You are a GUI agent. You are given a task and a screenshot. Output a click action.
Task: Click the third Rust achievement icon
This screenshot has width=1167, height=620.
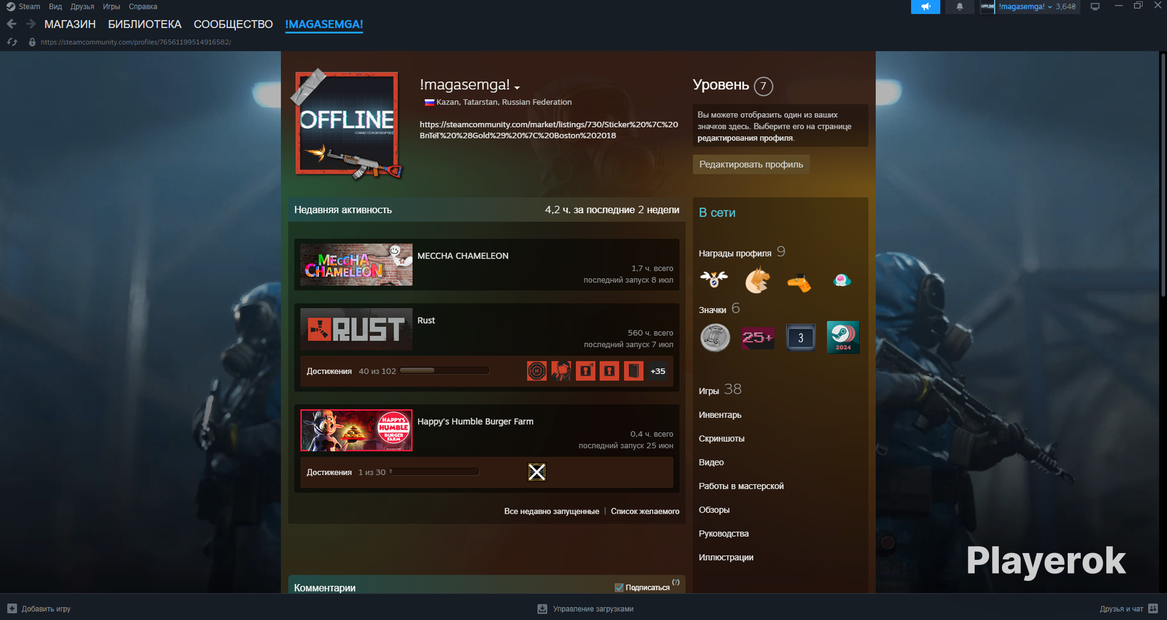pos(585,371)
